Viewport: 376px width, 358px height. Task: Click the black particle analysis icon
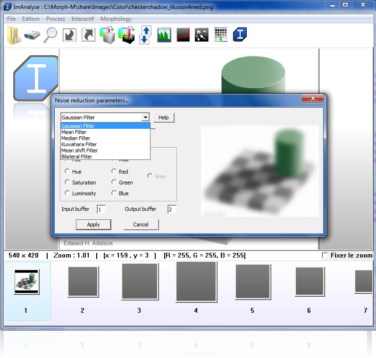tap(201, 35)
